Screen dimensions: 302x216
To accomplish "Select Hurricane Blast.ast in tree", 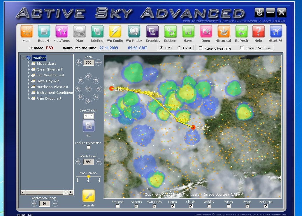I will point(52,87).
